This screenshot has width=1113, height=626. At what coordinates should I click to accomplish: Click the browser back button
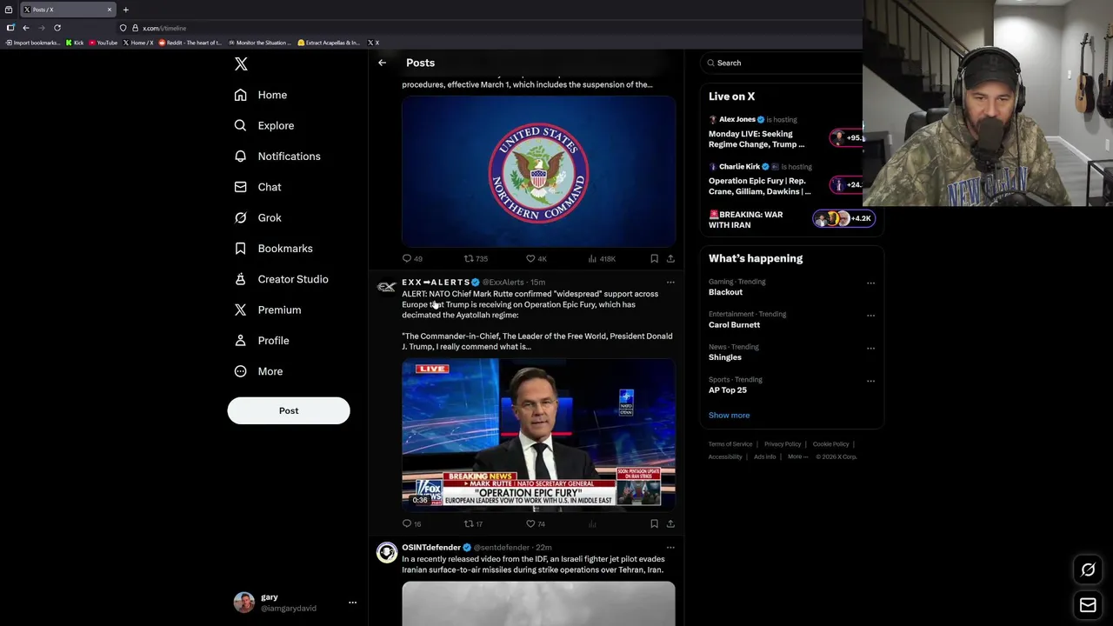pos(25,28)
